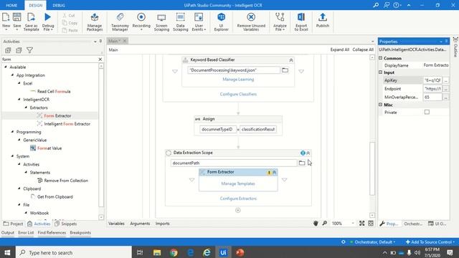The height and width of the screenshot is (258, 459).
Task: Click the documentPath input field
Action: [x=234, y=163]
